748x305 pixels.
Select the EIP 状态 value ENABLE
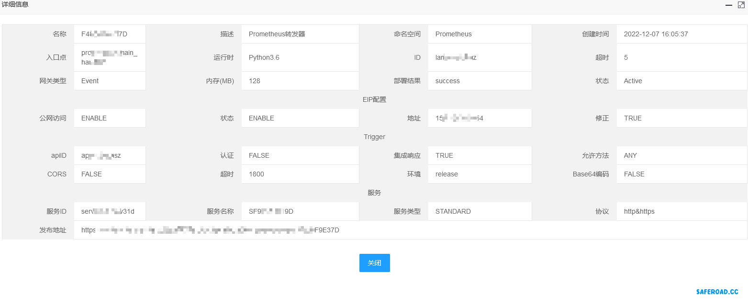(x=261, y=118)
